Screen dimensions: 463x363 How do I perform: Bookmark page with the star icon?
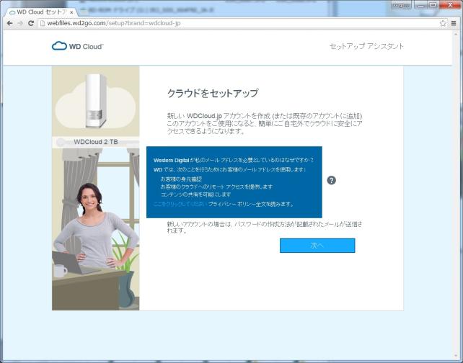(x=443, y=23)
